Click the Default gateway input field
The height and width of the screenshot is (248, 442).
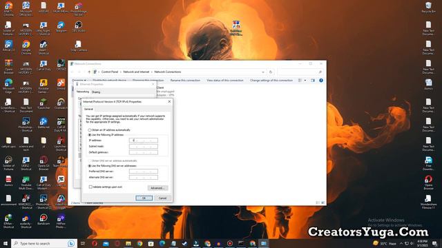tap(144, 152)
